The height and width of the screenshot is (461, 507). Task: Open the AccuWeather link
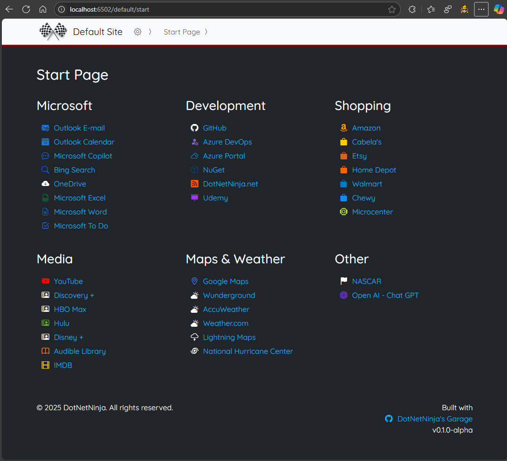[226, 309]
